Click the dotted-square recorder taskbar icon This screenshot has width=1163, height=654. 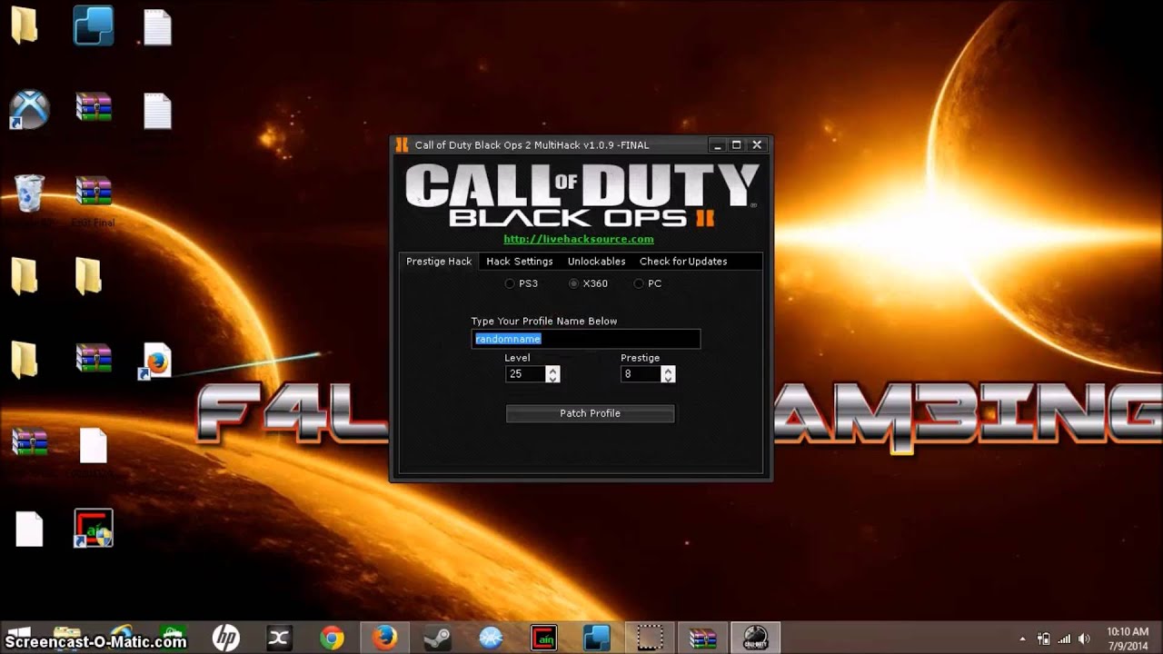click(x=650, y=638)
